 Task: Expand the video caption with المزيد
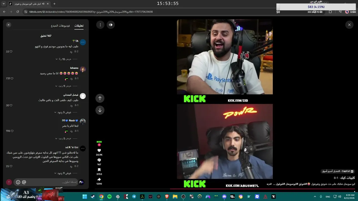269,184
